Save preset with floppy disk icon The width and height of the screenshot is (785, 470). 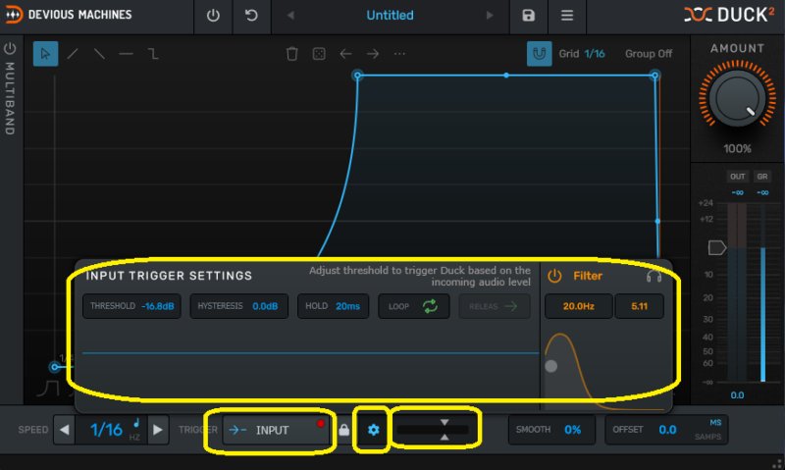[x=529, y=16]
